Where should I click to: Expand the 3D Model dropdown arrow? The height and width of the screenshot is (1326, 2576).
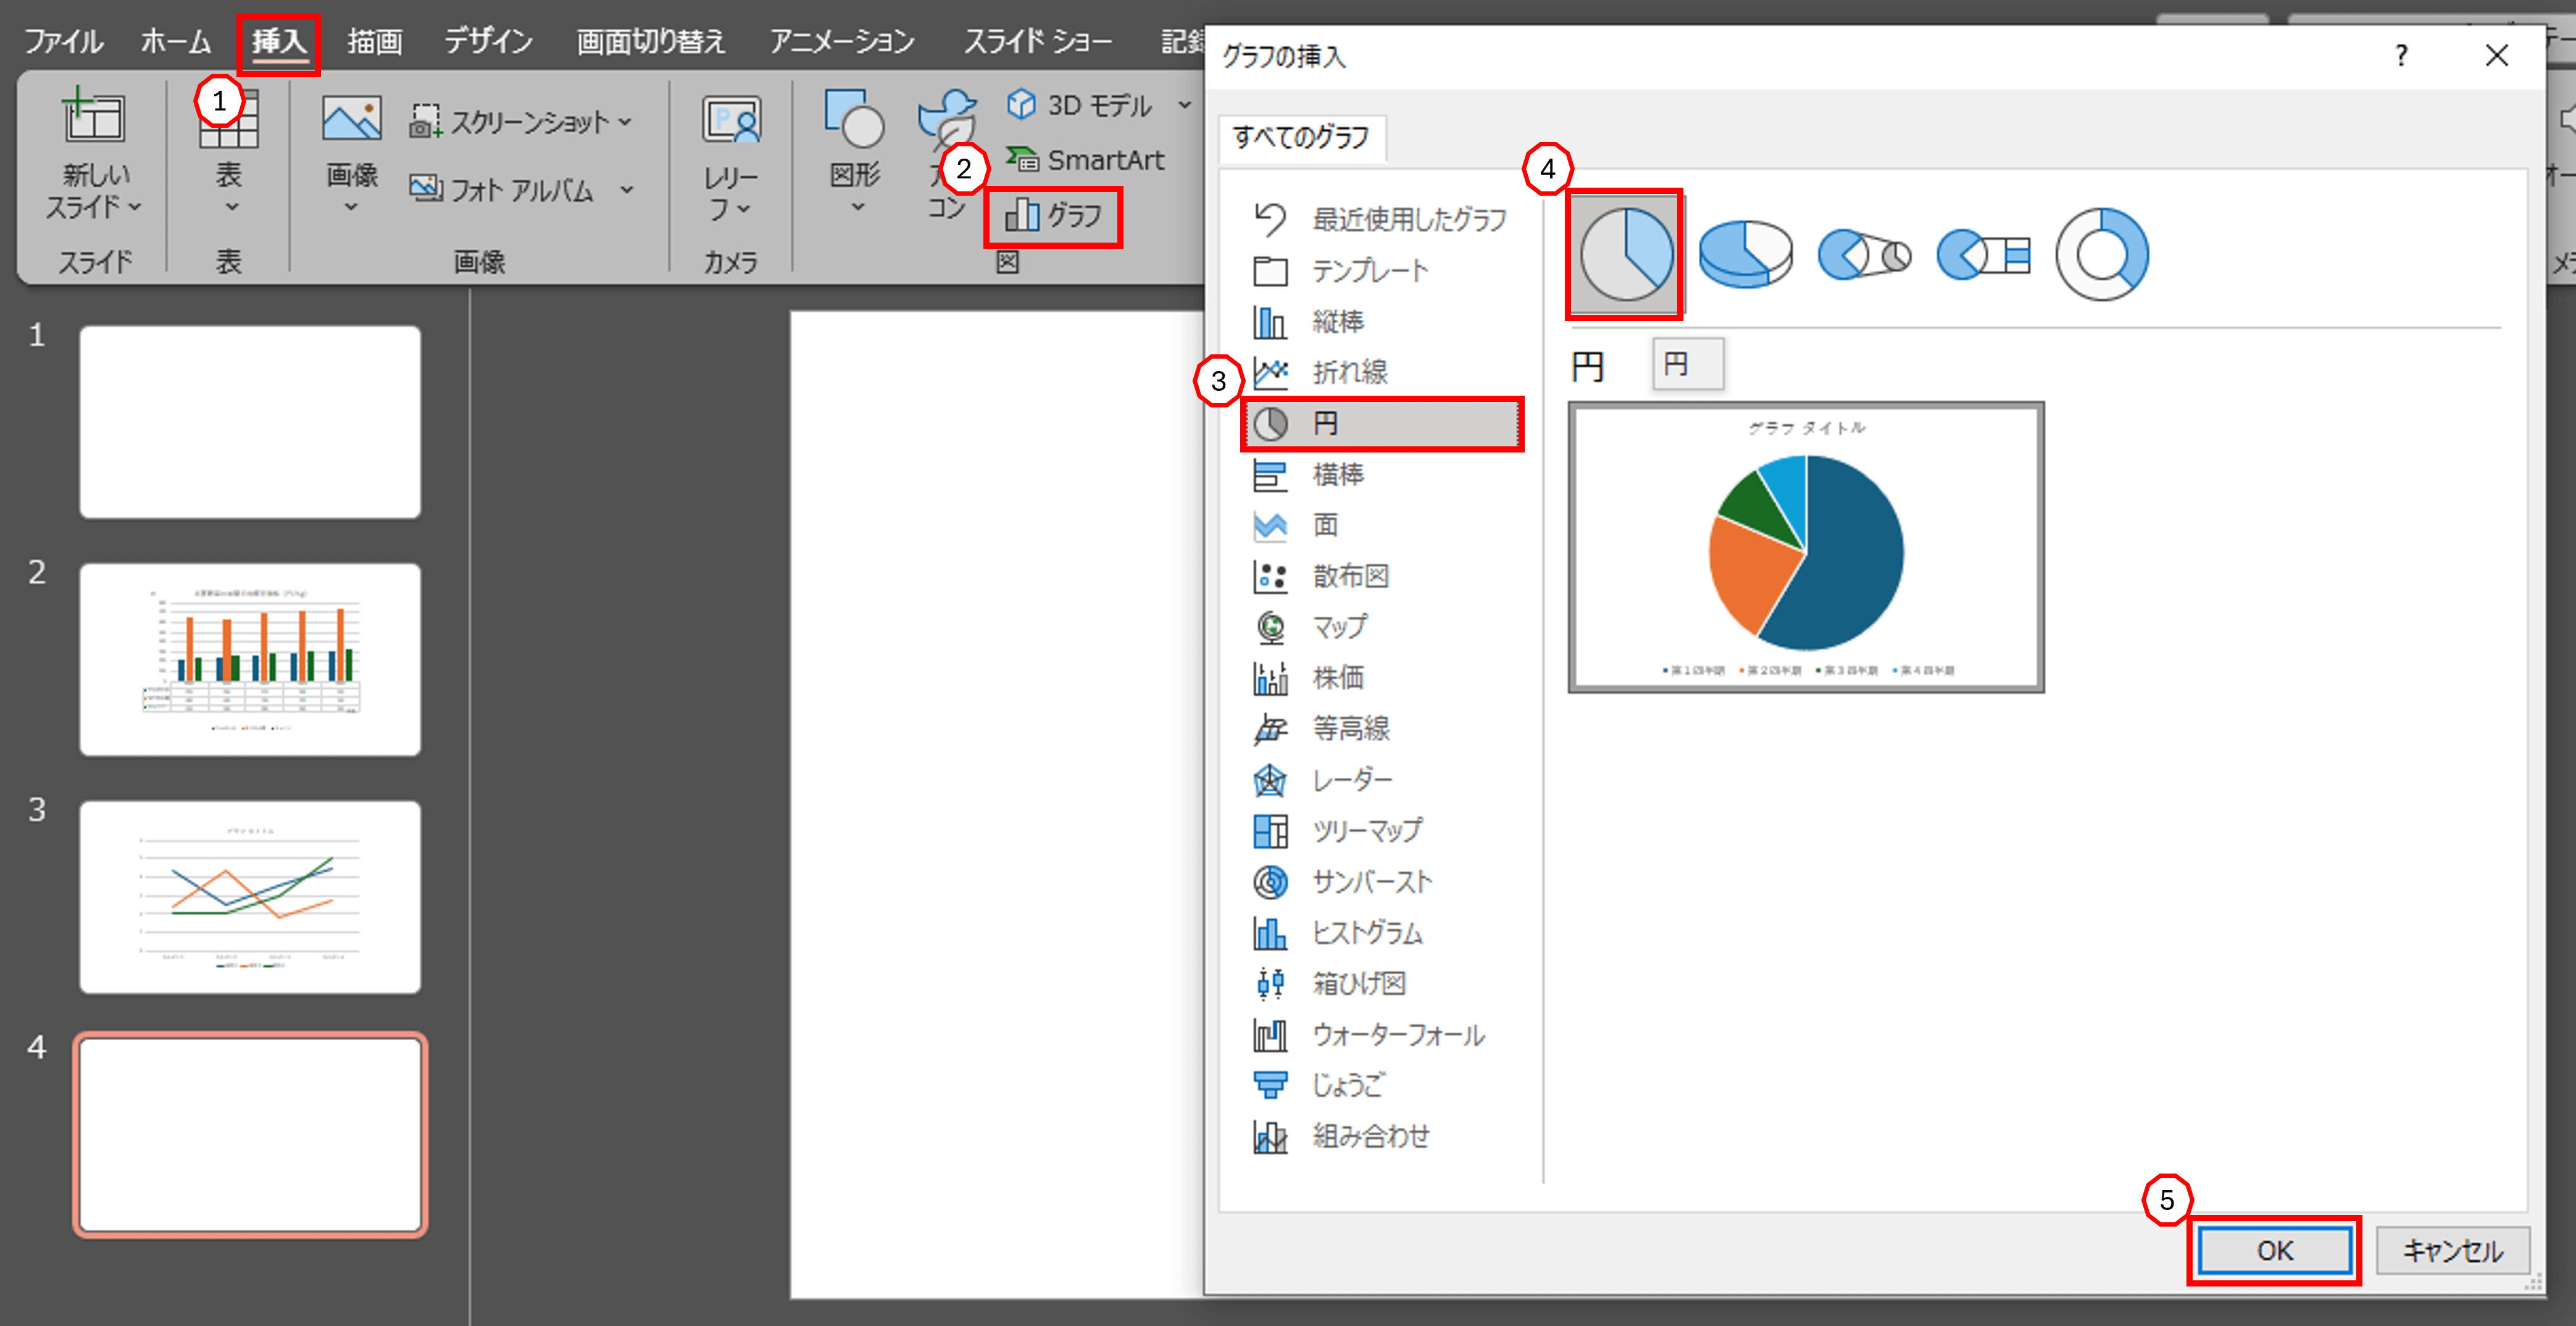point(1184,104)
